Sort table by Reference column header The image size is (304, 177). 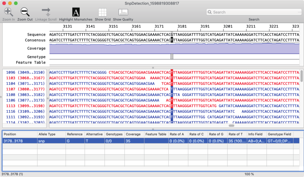point(75,134)
